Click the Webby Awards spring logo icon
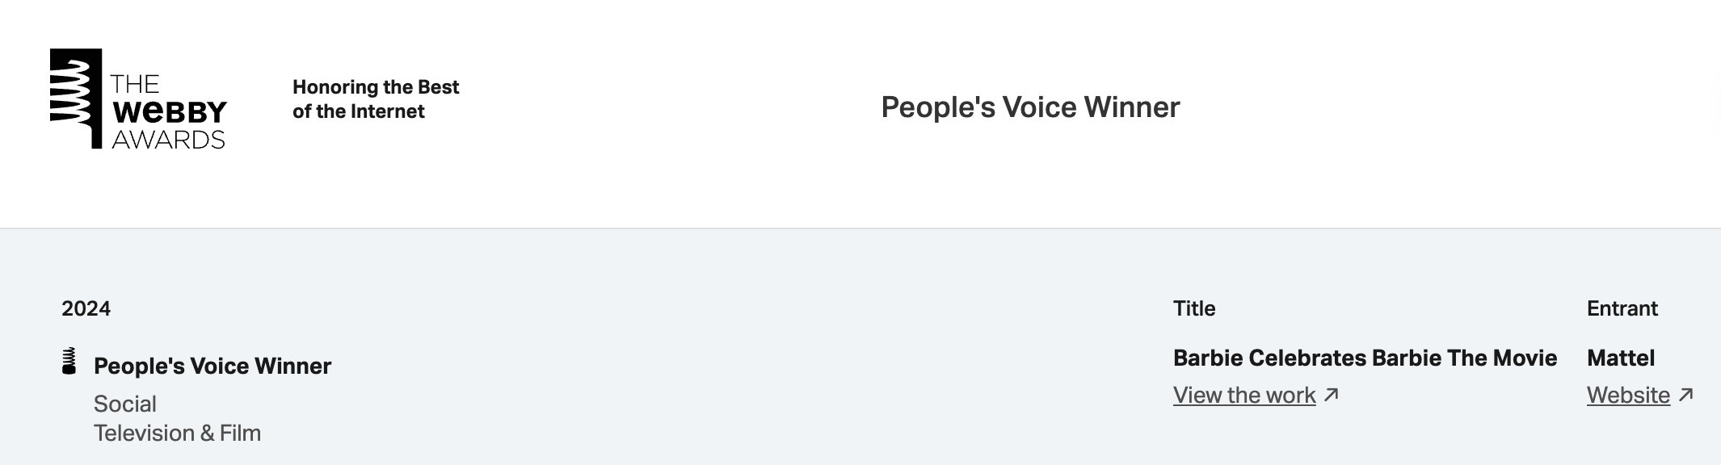This screenshot has width=1721, height=465. pyautogui.click(x=75, y=98)
